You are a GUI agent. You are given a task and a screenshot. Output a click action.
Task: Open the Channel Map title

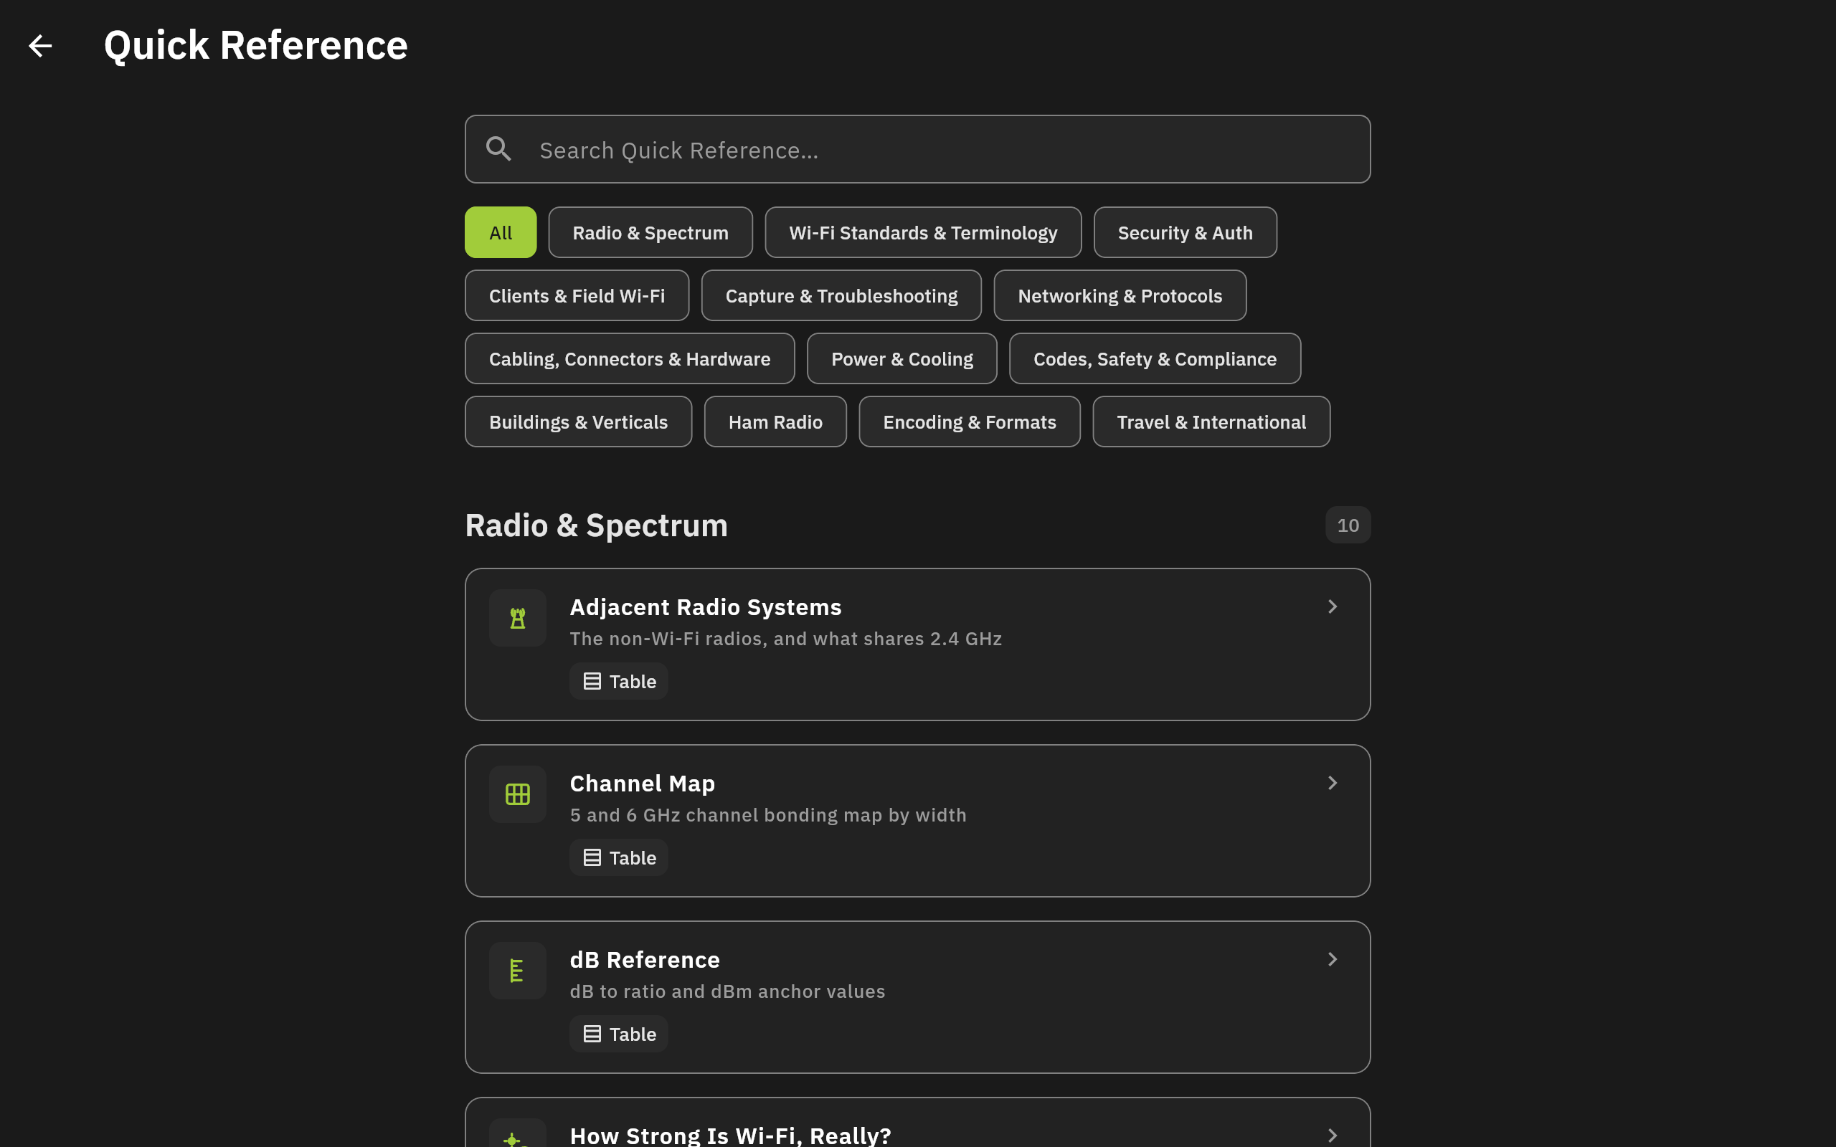pos(643,783)
